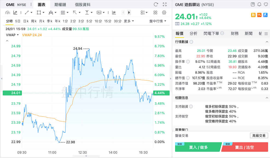
Task: Click the more icon beside 閃電下單
Action: (x=222, y=33)
